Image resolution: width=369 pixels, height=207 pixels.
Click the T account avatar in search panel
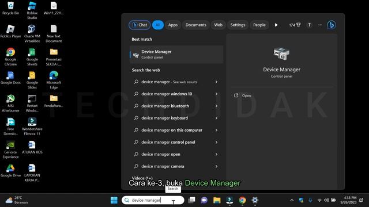pyautogui.click(x=309, y=25)
